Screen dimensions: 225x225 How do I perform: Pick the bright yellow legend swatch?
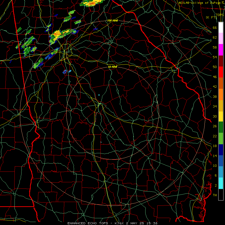click(221, 116)
